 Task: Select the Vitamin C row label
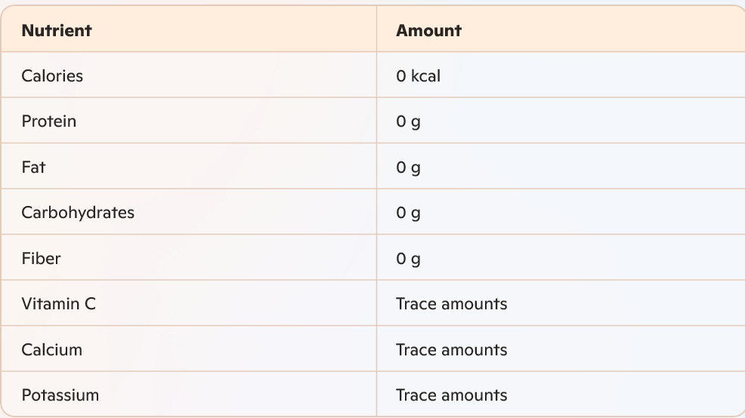coord(58,304)
